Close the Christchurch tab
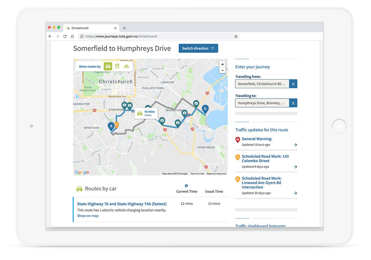 coord(116,28)
